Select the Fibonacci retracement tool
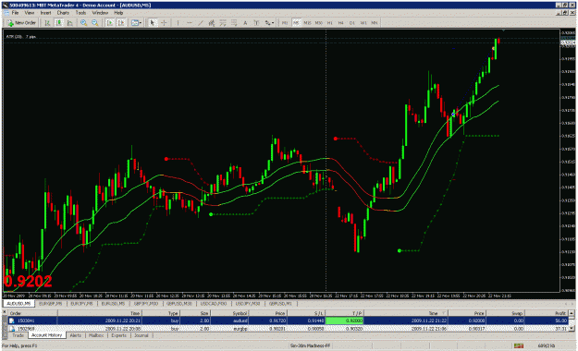Image resolution: width=578 pixels, height=351 pixels. tap(223, 23)
